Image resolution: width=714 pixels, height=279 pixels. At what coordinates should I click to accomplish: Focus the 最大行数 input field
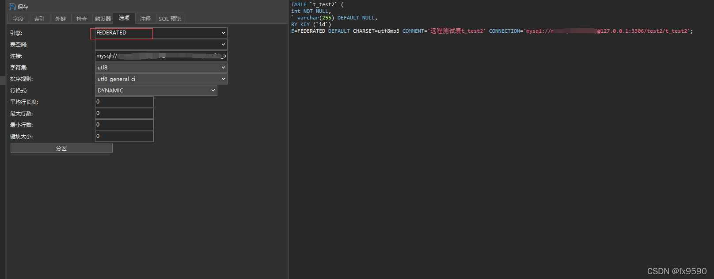point(124,113)
